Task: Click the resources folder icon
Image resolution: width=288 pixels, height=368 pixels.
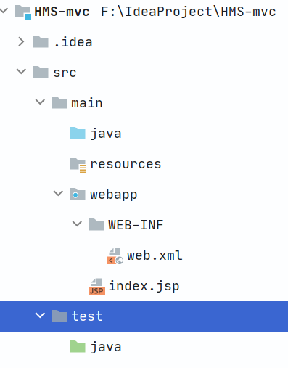Action: coord(78,165)
